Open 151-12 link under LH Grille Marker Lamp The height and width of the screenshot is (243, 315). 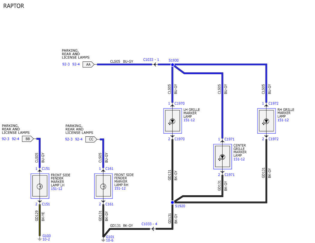coord(189,120)
